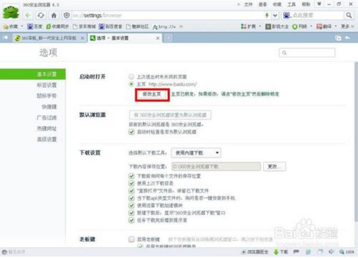This screenshot has height=258, width=358.
Task: Open the 收藏同步 bookmark
Action: click(57, 27)
